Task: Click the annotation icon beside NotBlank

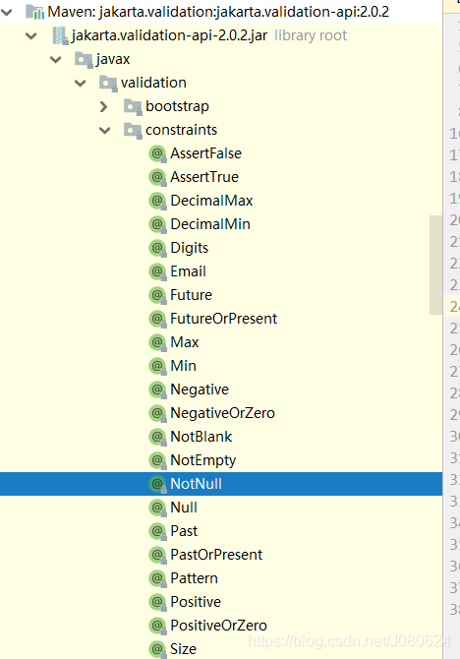Action: pyautogui.click(x=157, y=437)
